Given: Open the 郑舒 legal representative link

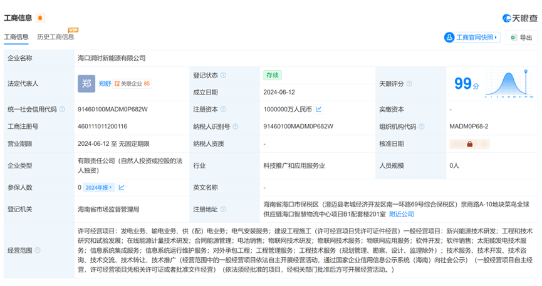Looking at the screenshot, I should [105, 84].
